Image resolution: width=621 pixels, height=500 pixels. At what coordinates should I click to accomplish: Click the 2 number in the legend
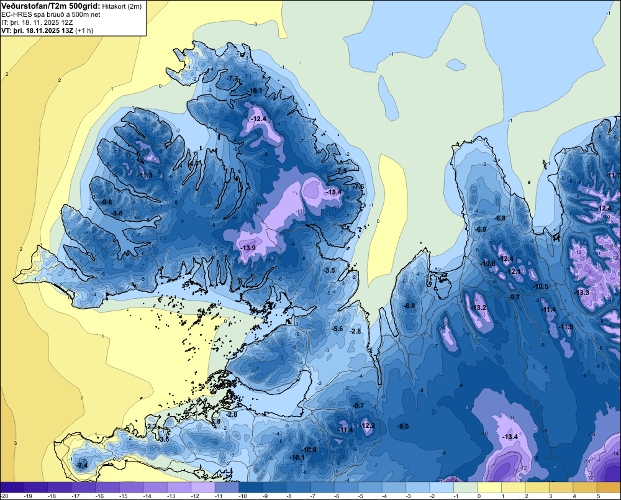[527, 496]
